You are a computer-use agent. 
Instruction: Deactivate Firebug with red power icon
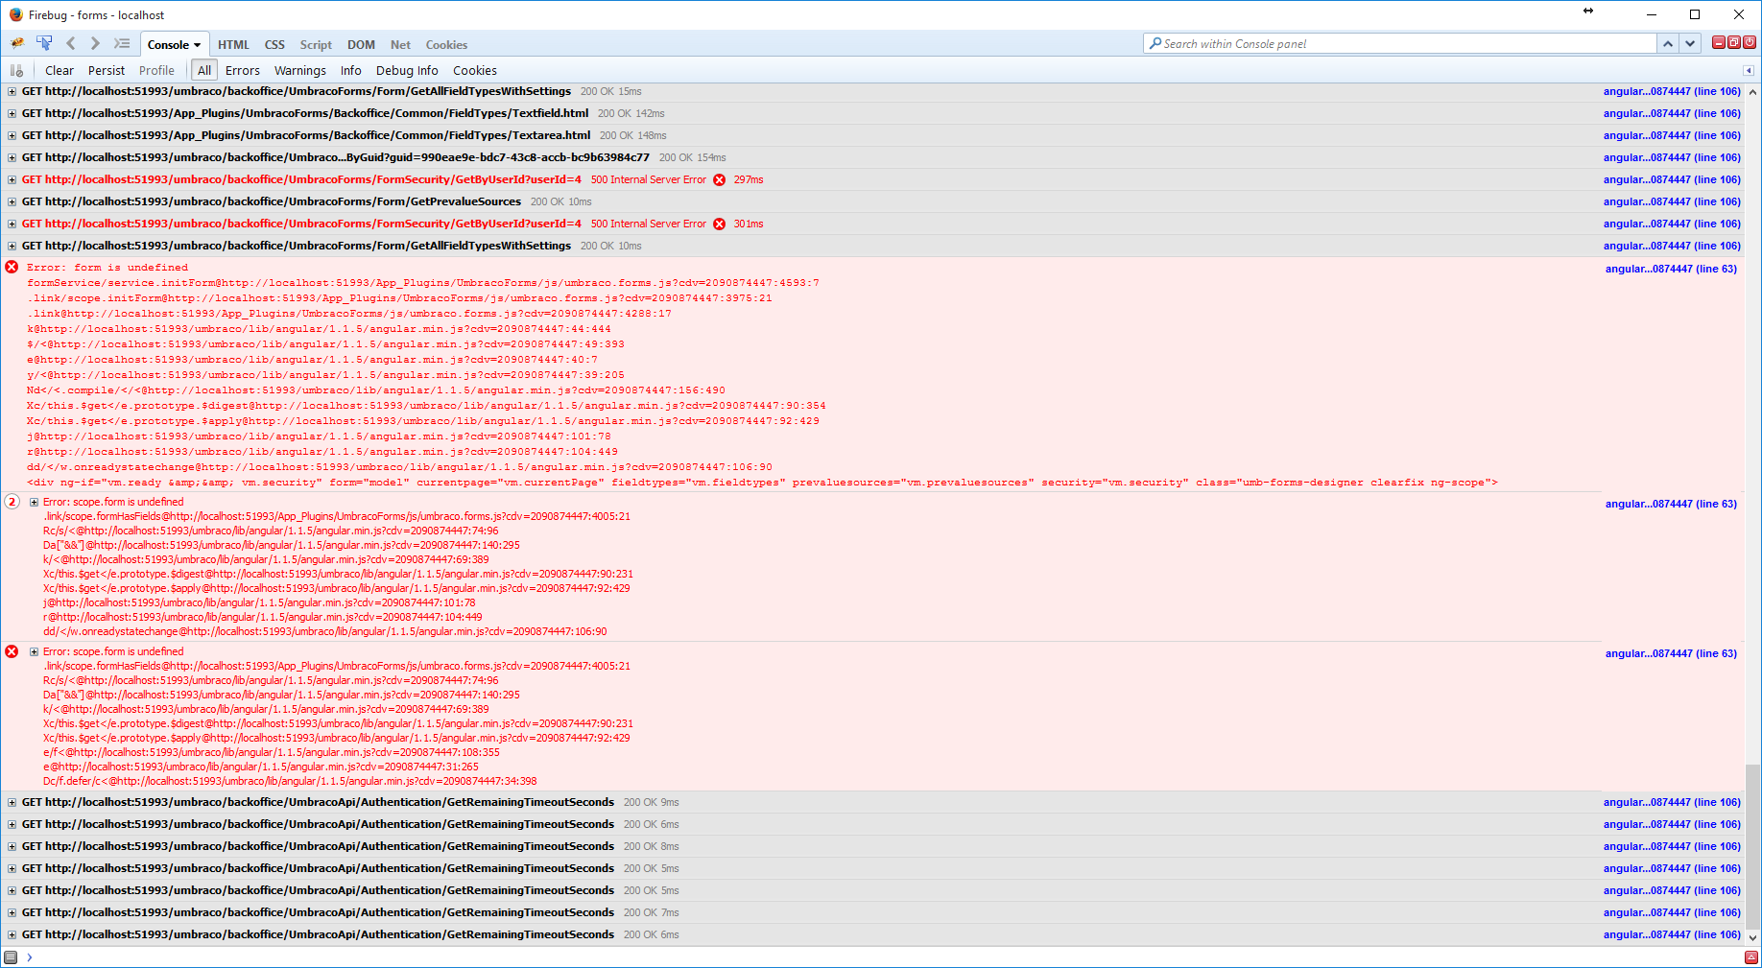point(1750,42)
